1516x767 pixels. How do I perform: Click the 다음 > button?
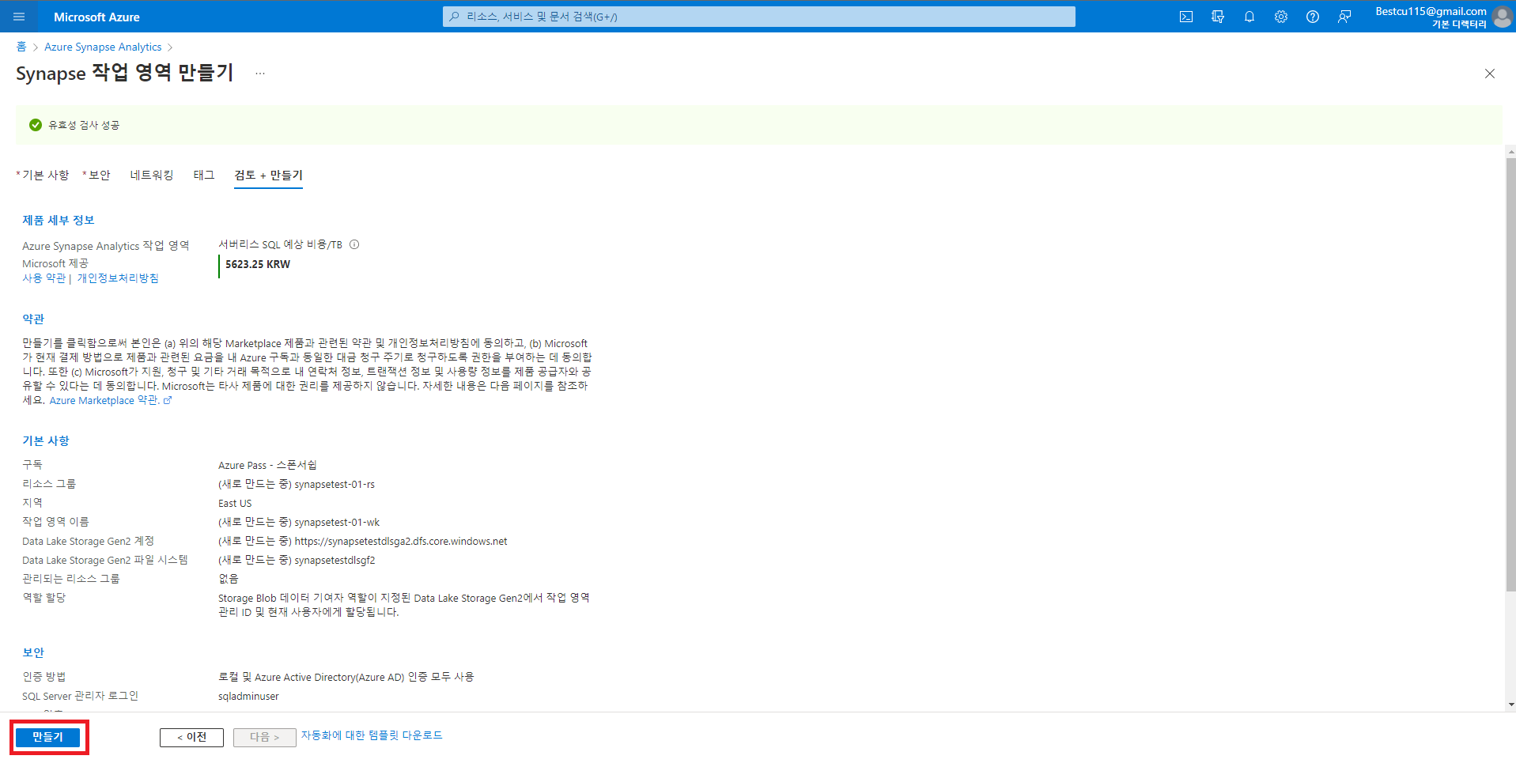click(x=265, y=737)
